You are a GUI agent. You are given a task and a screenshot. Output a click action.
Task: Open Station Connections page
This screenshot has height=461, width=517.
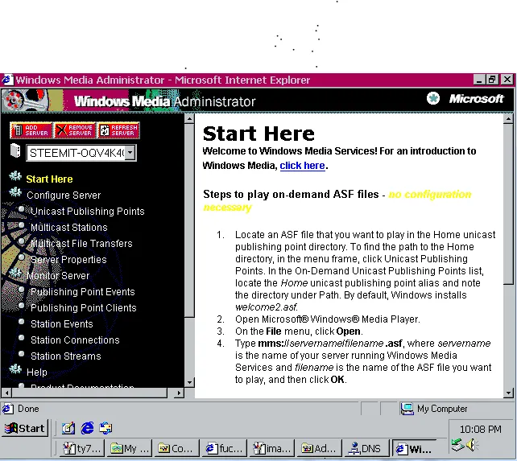tap(75, 340)
